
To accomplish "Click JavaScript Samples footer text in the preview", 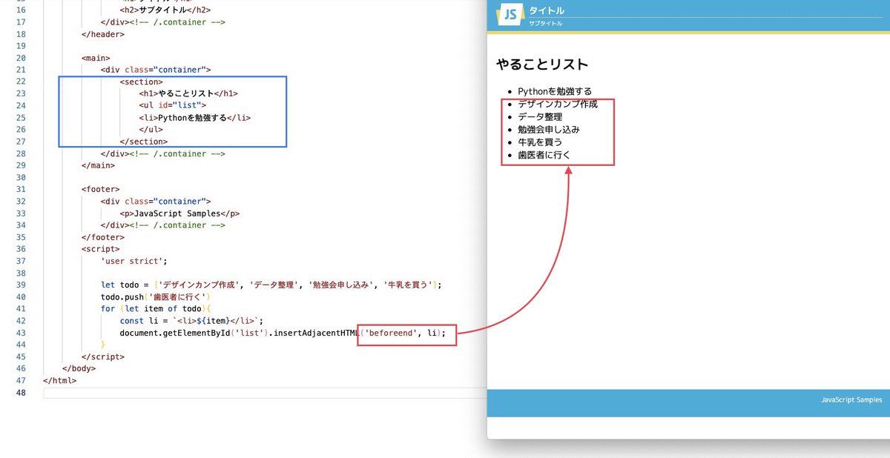I will point(851,399).
